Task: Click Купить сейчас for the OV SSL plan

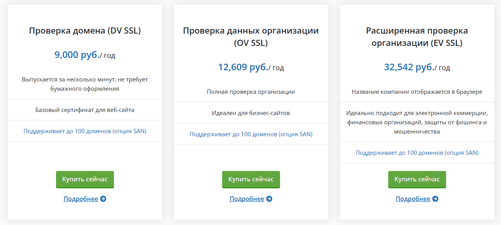Action: pyautogui.click(x=251, y=179)
